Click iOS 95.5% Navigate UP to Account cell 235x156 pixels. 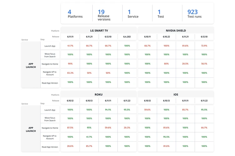166,137
